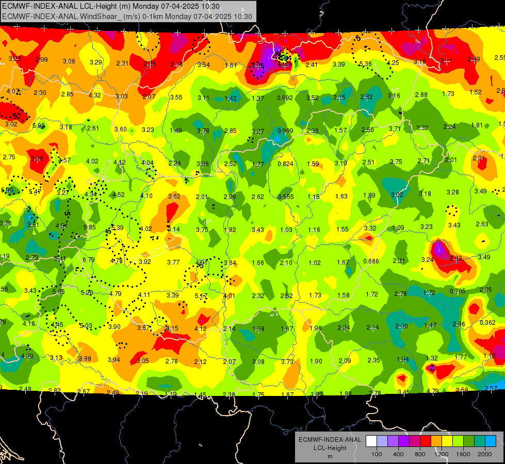Select the orange legend color swatch
Image resolution: width=505 pixels, height=464 pixels.
tap(436, 441)
